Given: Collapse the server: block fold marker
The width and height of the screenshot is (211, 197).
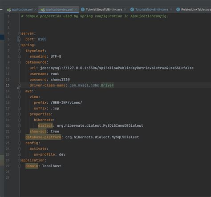Looking at the screenshot, I should 20,34.
